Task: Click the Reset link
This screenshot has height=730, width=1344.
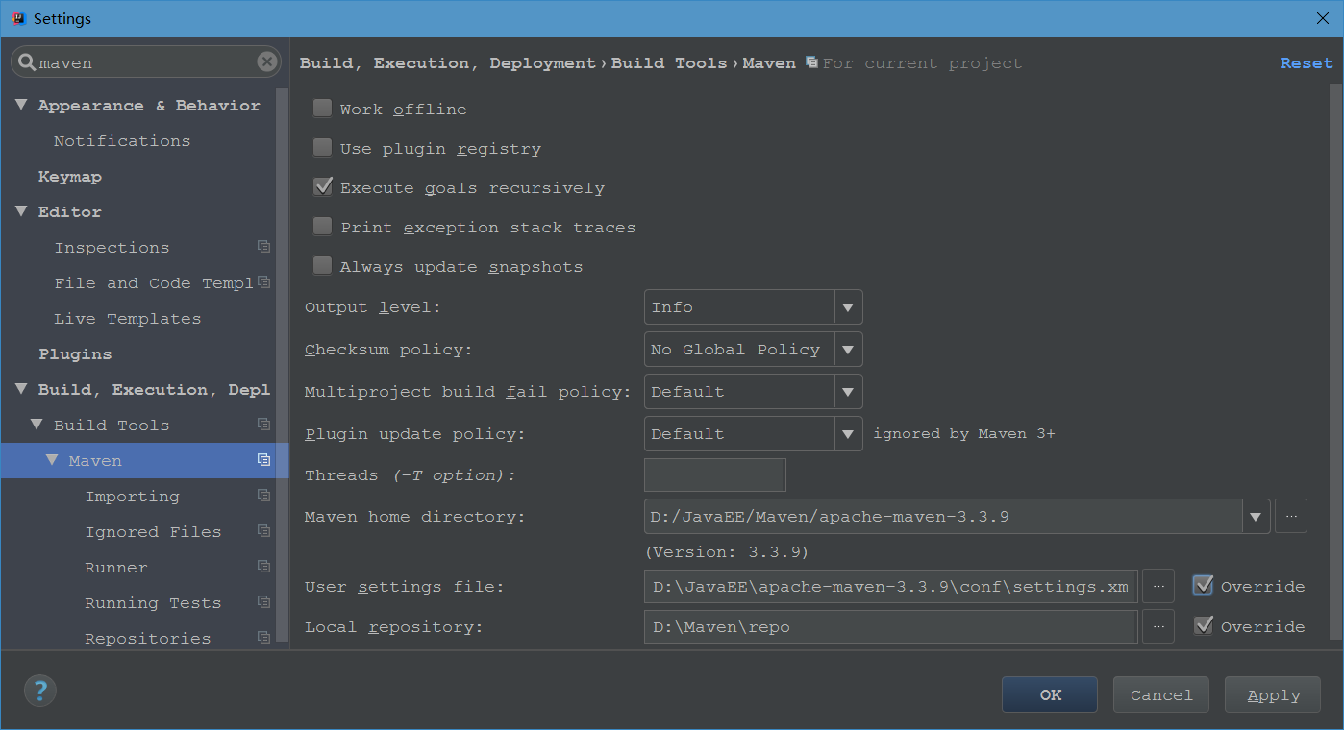Action: click(1307, 63)
